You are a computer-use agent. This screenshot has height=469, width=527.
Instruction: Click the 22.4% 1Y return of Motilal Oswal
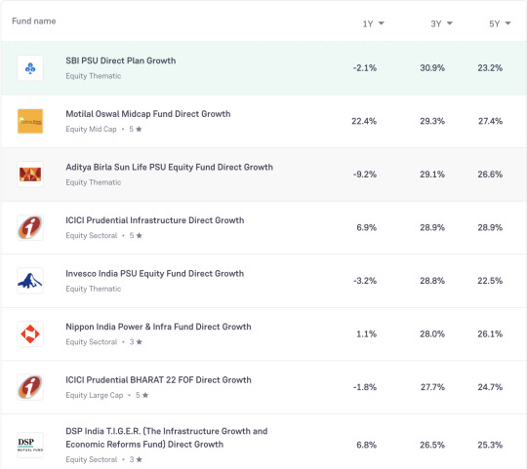[x=364, y=121]
